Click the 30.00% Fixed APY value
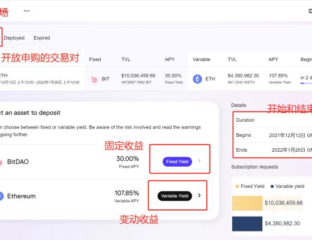This screenshot has height=240, width=312. tap(128, 158)
